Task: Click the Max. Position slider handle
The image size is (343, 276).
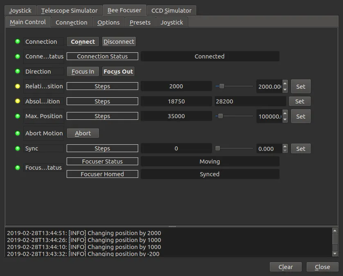Action: [x=220, y=116]
